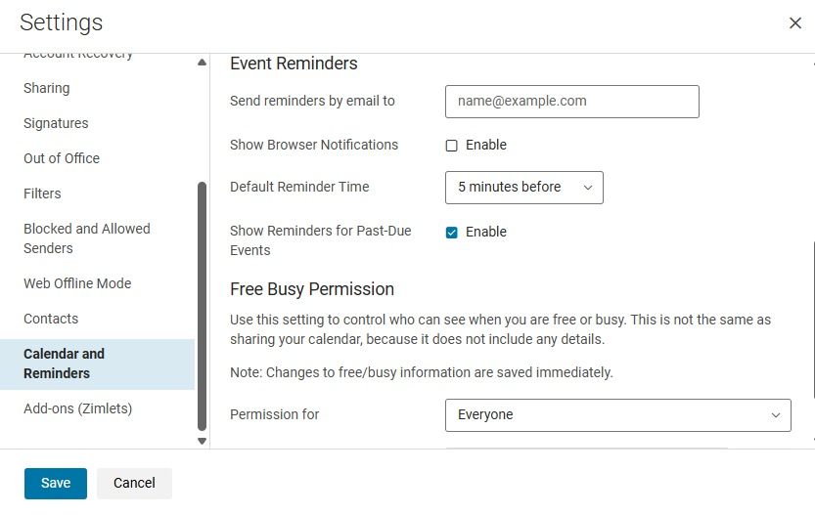Uncheck Show Reminders for Past-Due Events
Screen dimensions: 815x515
coord(452,233)
